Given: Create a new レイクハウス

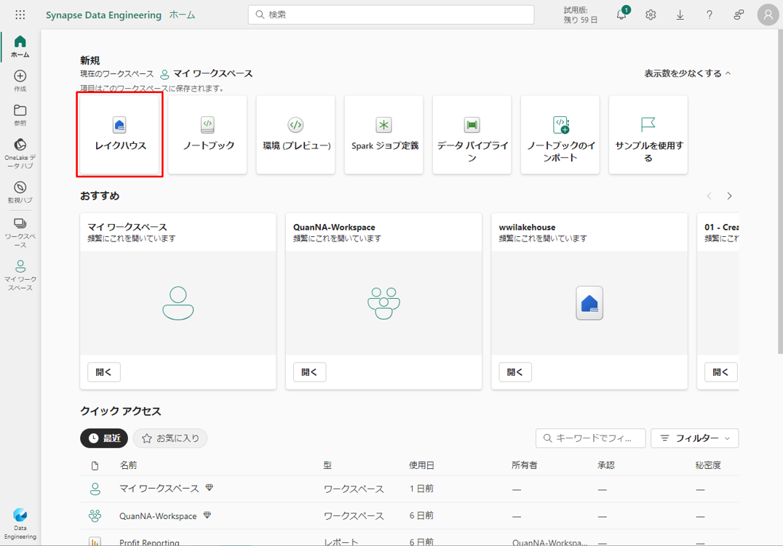Looking at the screenshot, I should 120,135.
